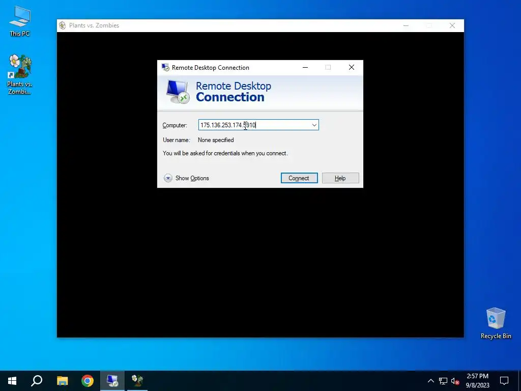Click the muted volume tray icon
This screenshot has height=391, width=521.
coord(455,381)
